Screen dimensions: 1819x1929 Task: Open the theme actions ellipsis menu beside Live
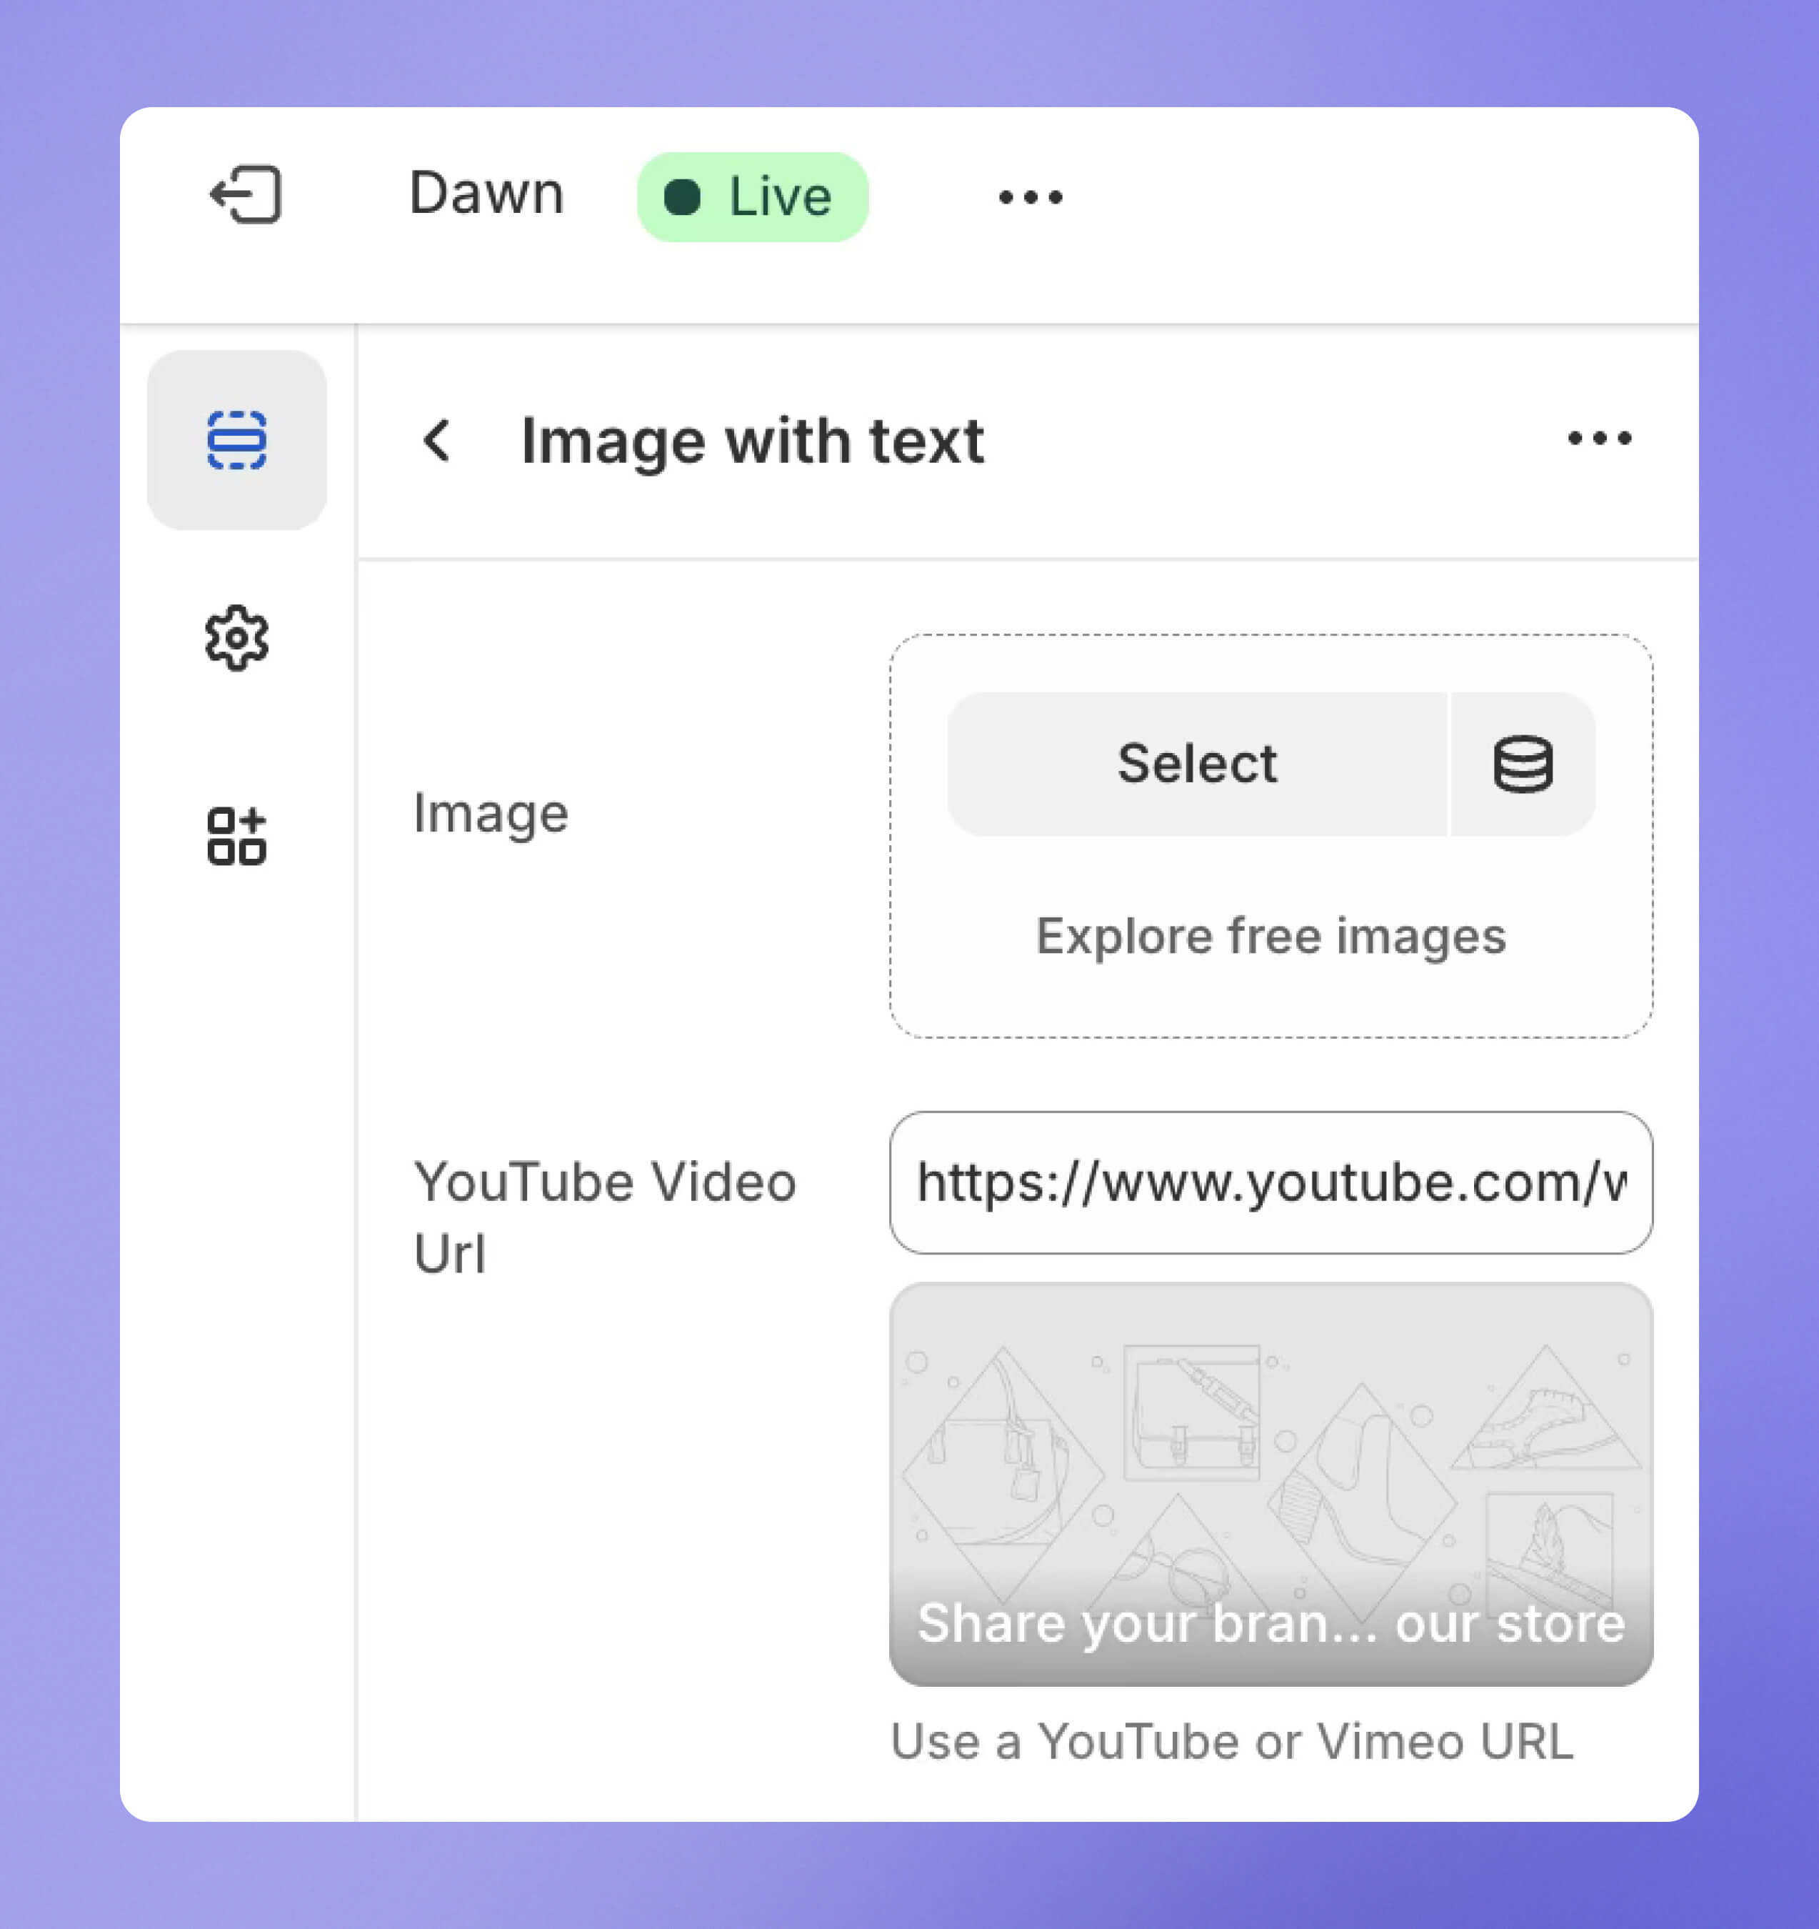(1031, 198)
